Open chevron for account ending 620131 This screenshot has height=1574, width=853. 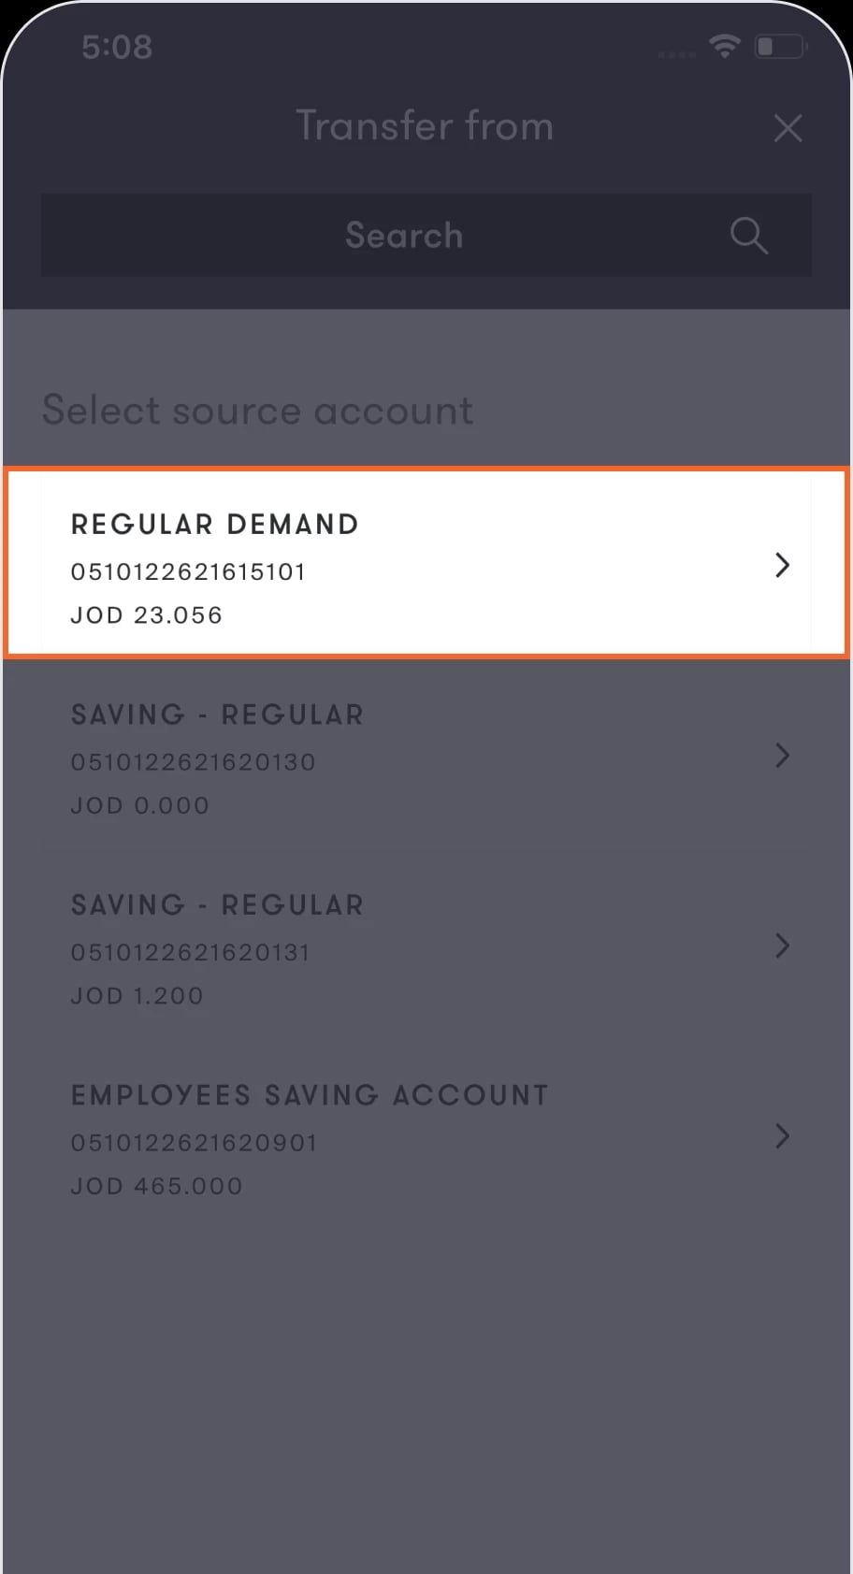782,946
